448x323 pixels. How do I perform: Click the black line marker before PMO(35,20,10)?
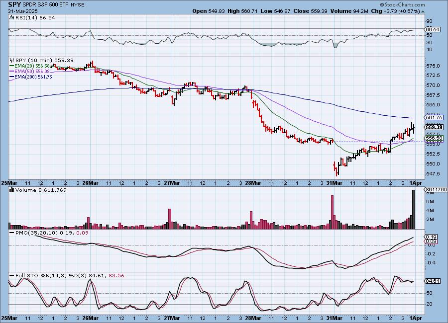(x=12, y=233)
